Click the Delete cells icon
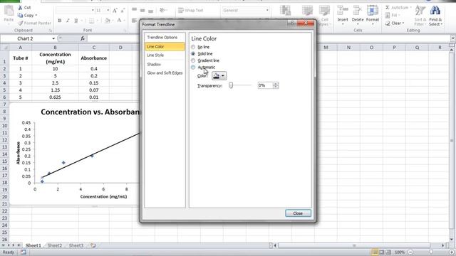The height and width of the screenshot is (256, 456). [x=358, y=11]
